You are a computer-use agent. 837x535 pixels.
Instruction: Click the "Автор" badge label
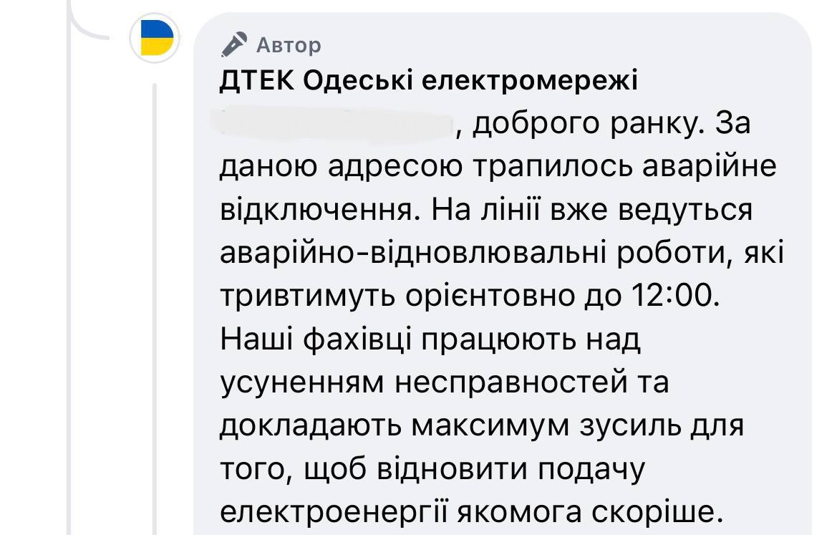coord(289,46)
